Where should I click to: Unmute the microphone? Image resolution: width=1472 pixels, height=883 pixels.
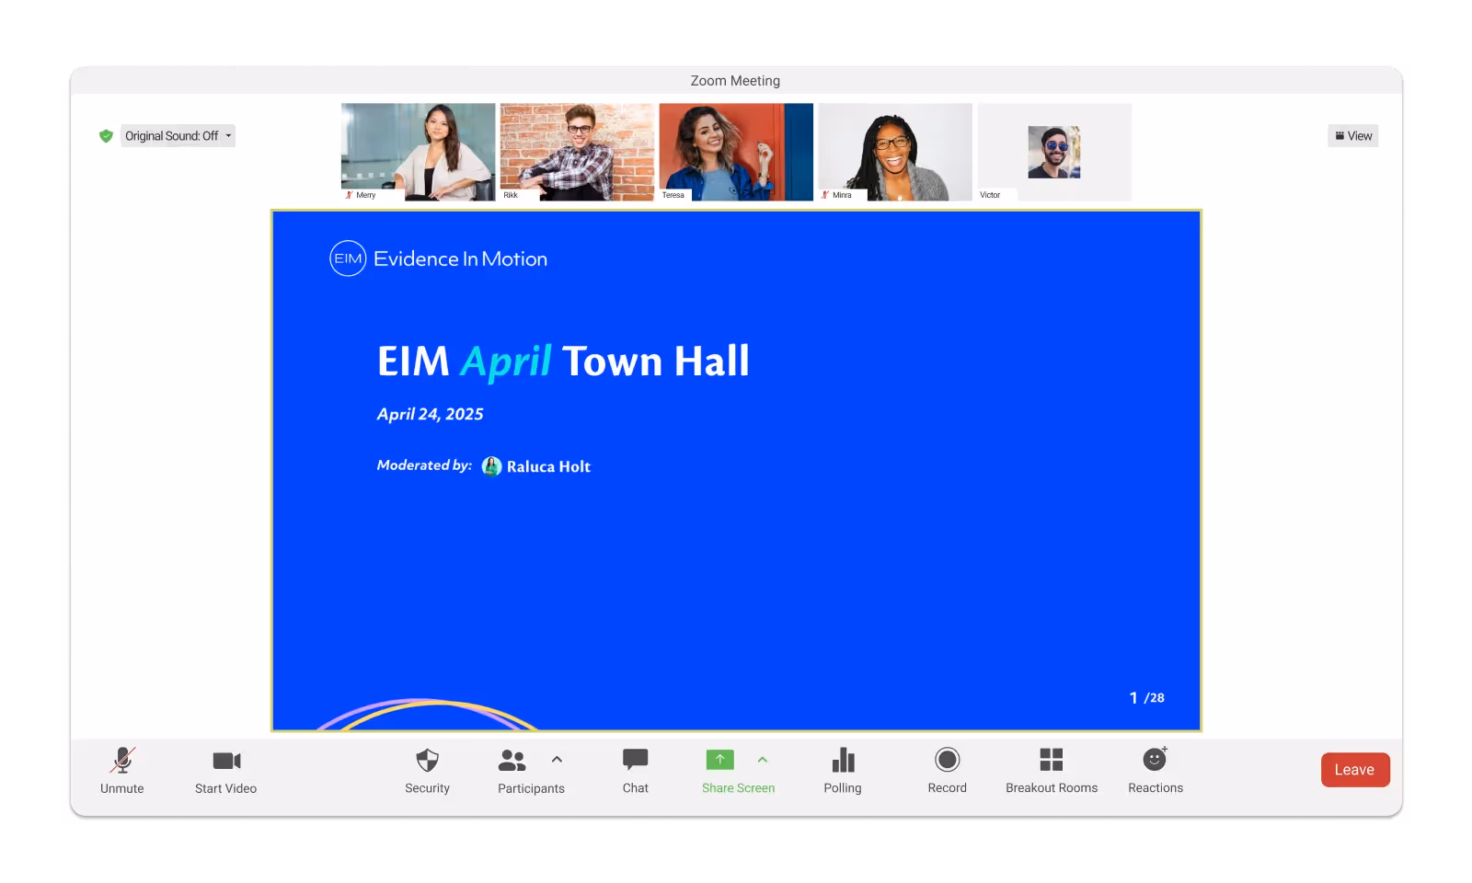[122, 771]
